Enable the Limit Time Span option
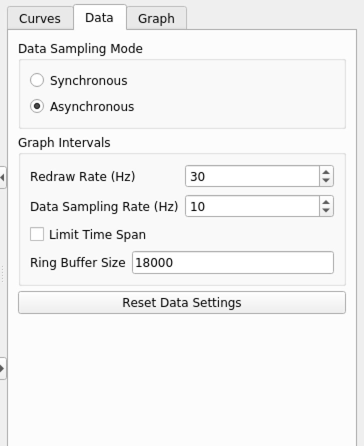364x446 pixels. 36,234
